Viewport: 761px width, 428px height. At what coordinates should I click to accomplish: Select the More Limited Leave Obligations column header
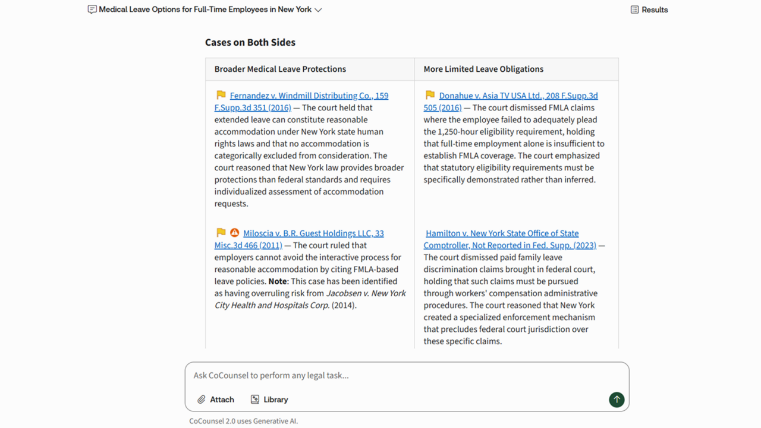pyautogui.click(x=483, y=69)
